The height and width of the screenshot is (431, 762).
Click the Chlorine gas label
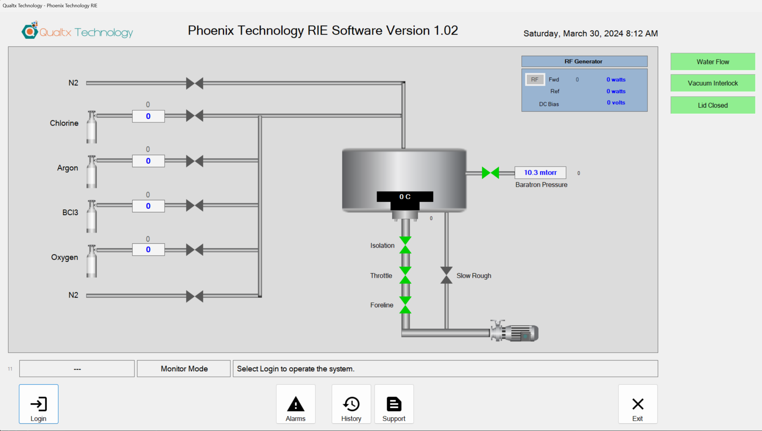coord(64,123)
